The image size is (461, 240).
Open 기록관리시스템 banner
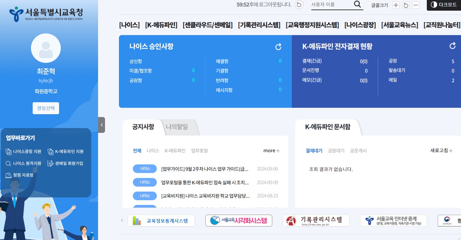point(316,221)
